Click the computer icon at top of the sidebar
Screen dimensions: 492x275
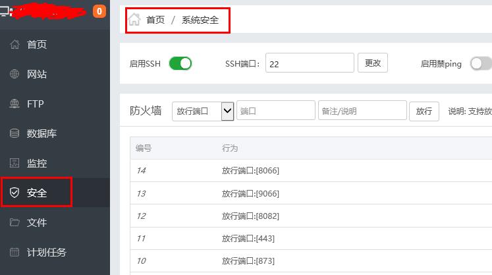coord(5,12)
